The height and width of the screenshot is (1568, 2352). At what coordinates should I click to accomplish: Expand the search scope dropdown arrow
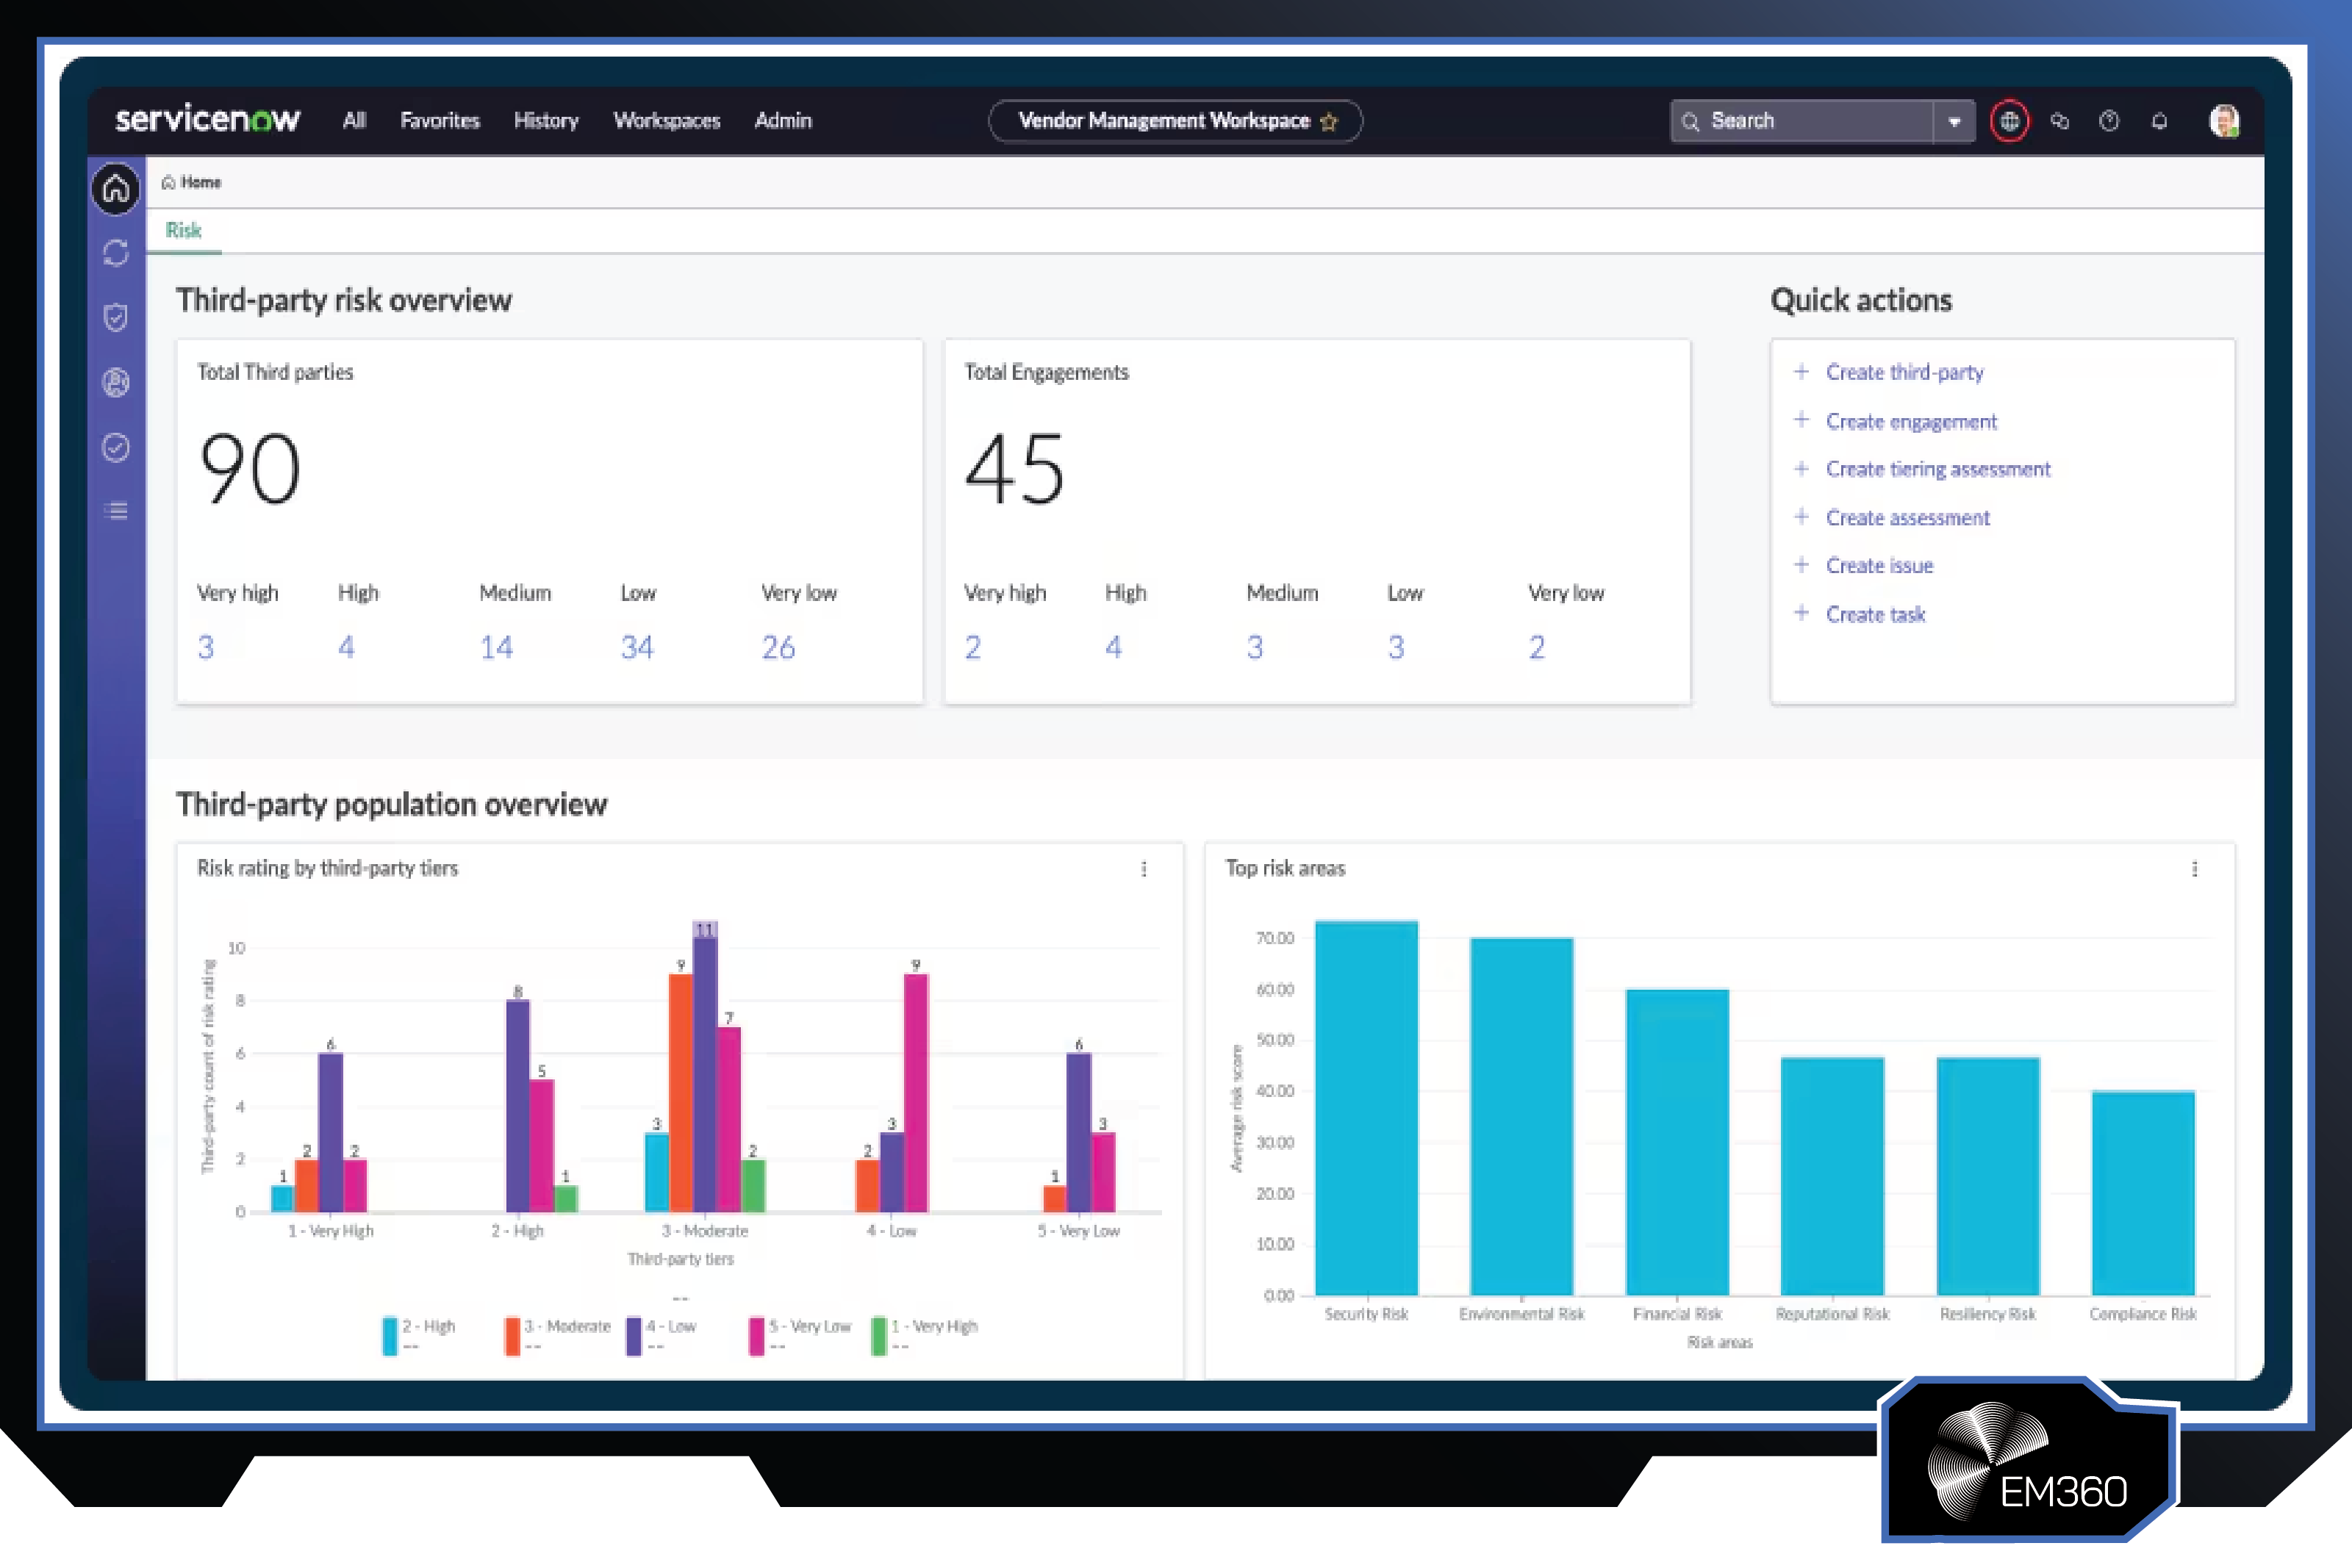[1954, 121]
